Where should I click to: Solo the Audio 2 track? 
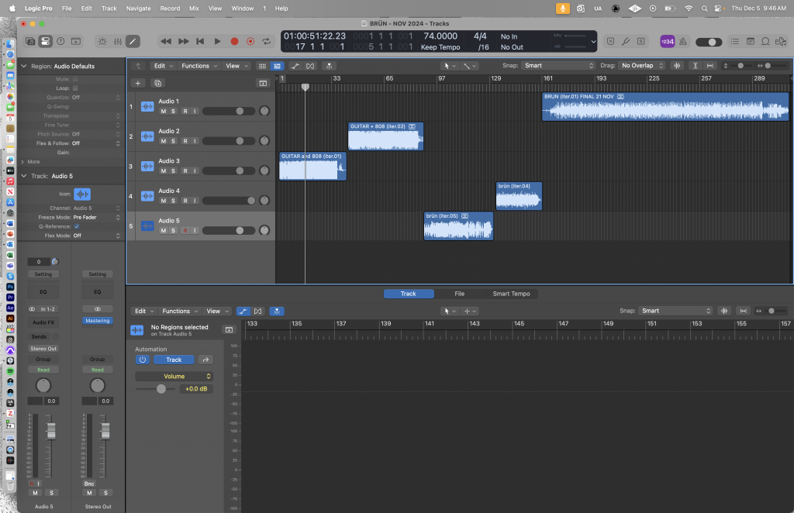click(x=173, y=141)
